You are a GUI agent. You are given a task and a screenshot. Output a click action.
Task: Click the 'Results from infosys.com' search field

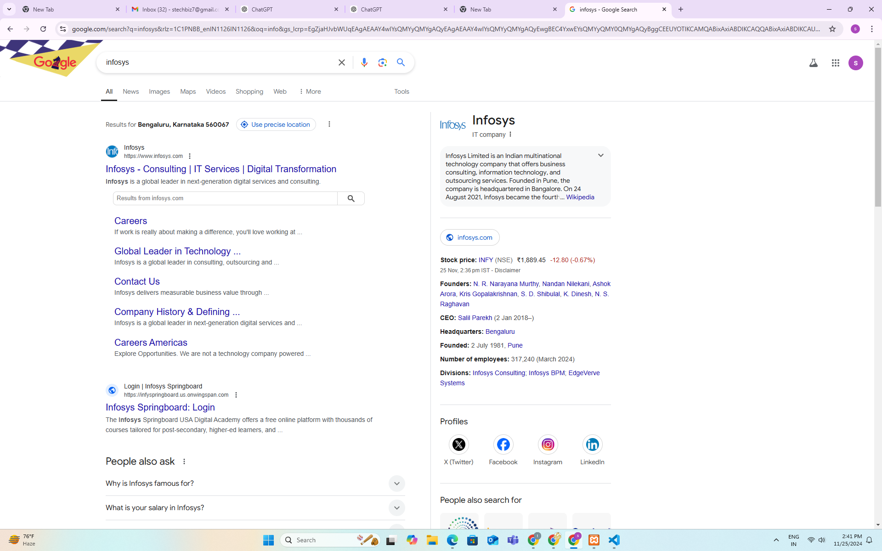pos(225,198)
